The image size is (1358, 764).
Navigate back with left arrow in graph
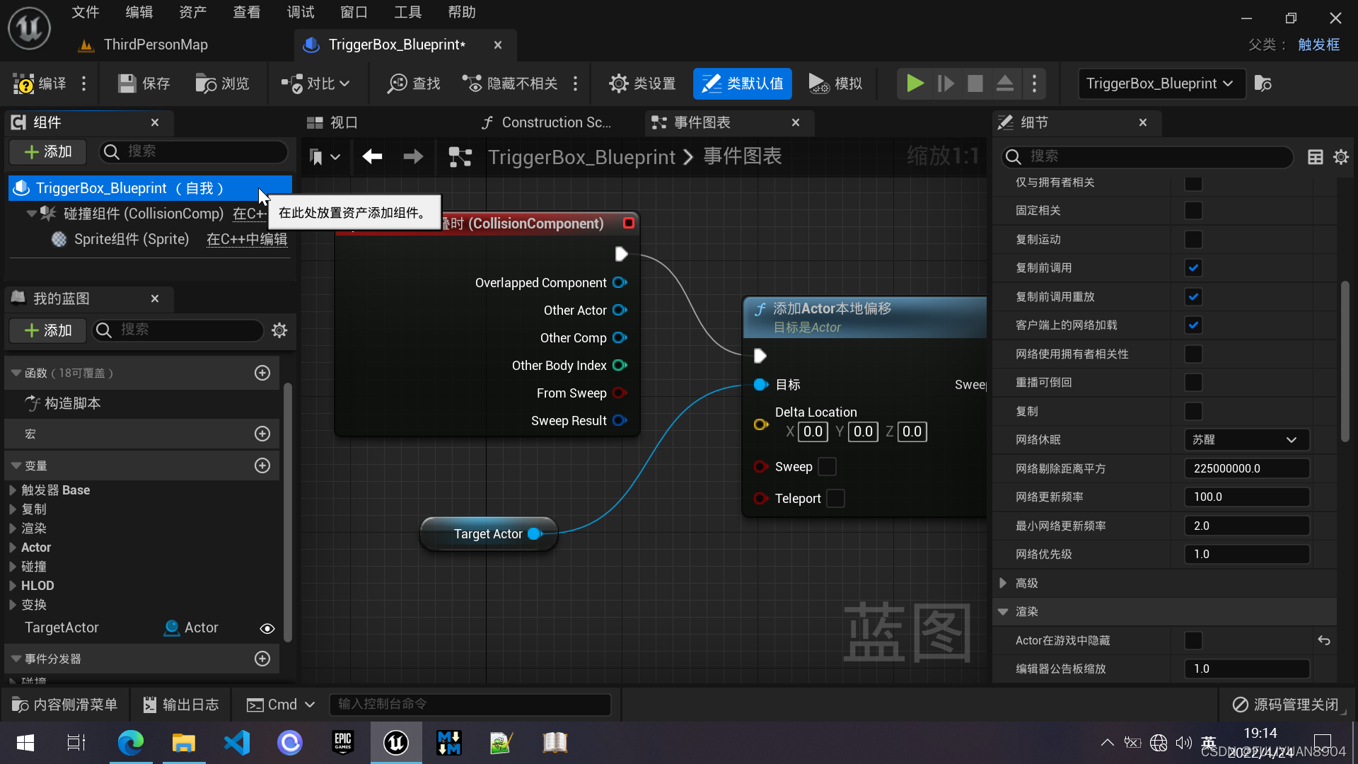[372, 156]
